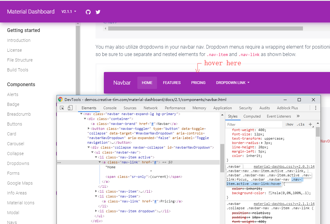Screen dimensions: 330x224
Task: Show more Styles pane tabs chevron
Action: pyautogui.click(x=298, y=116)
